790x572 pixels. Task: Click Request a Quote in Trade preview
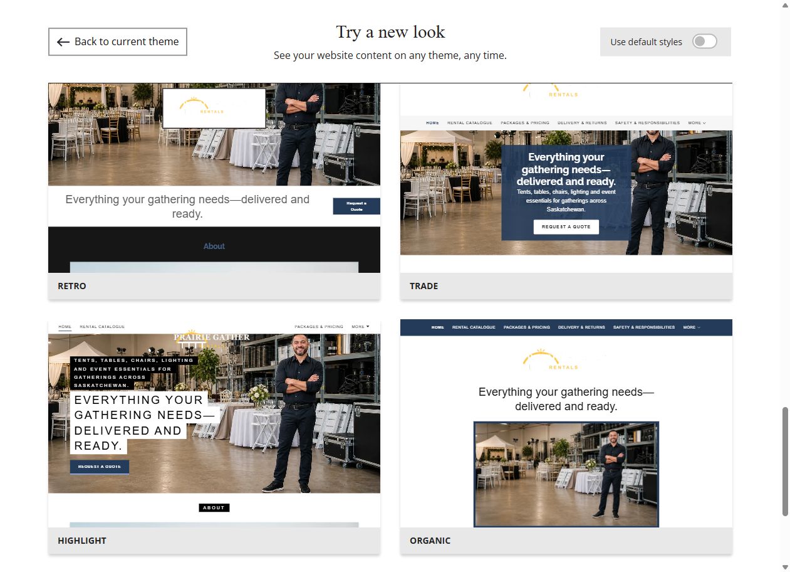tap(566, 226)
